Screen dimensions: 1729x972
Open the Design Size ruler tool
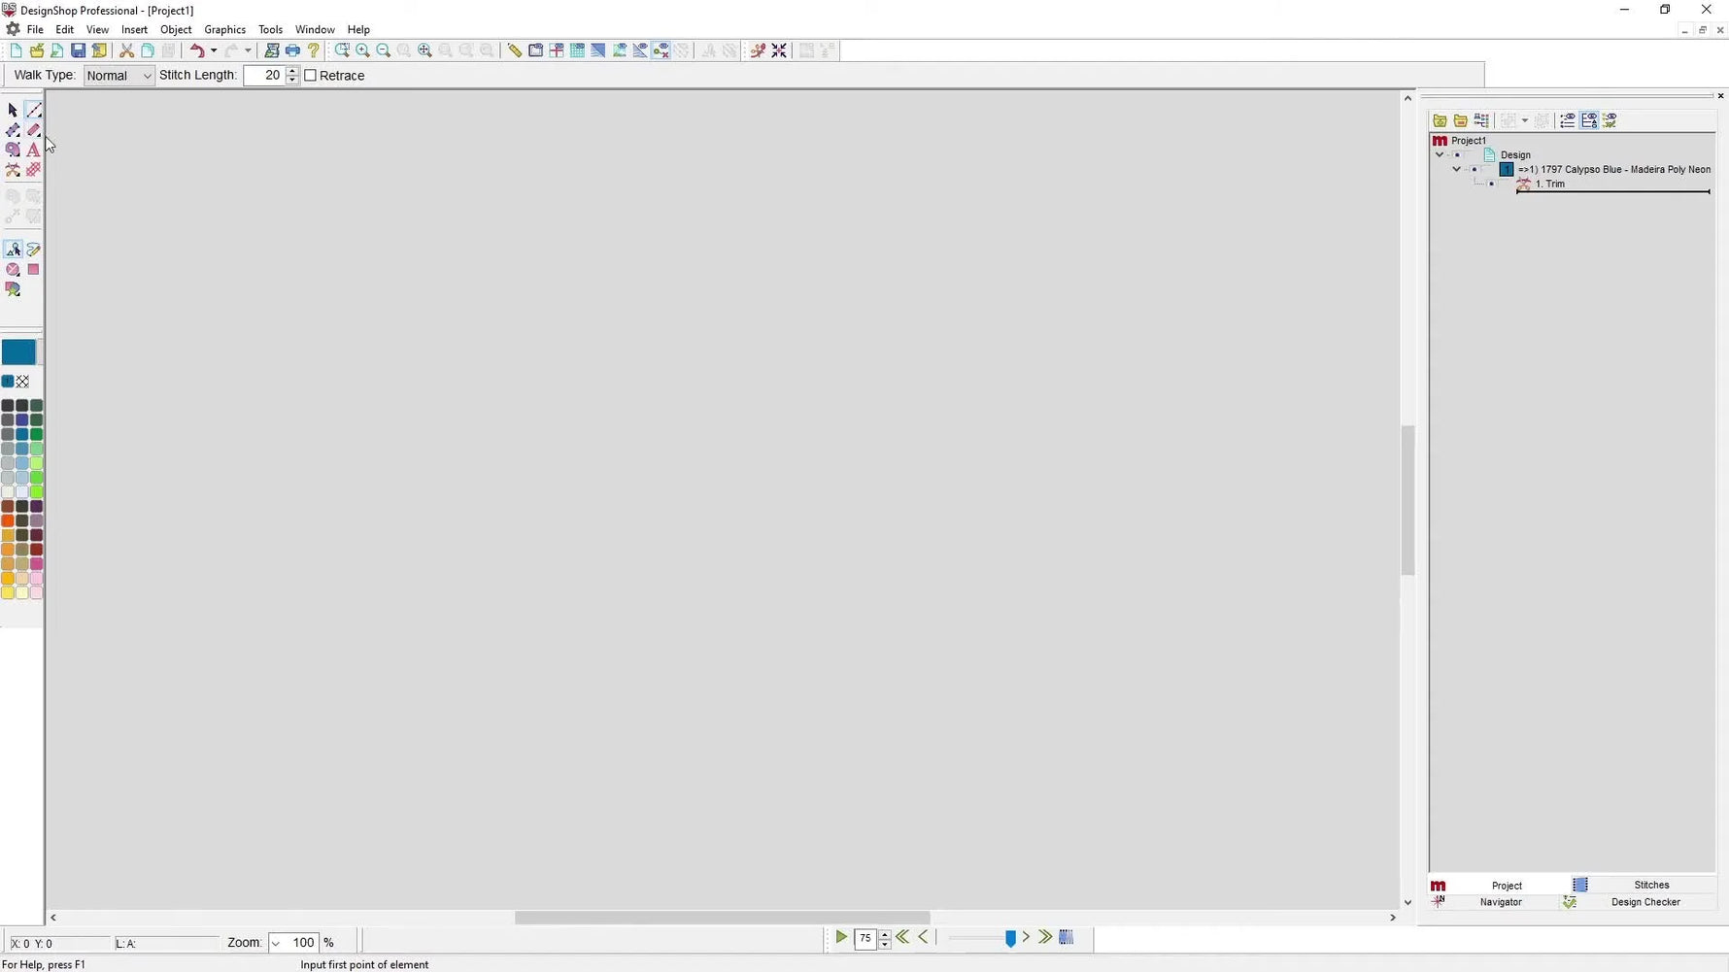514,50
